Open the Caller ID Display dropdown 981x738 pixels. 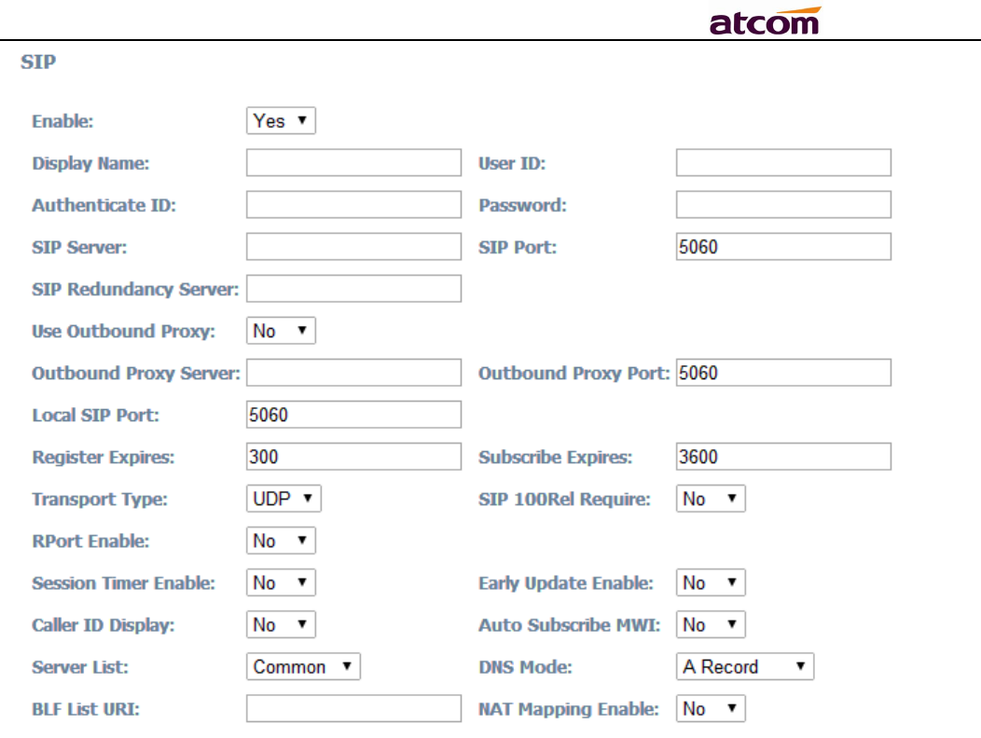(x=281, y=624)
